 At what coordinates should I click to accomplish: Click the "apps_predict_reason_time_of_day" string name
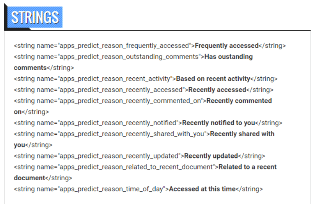[111, 189]
